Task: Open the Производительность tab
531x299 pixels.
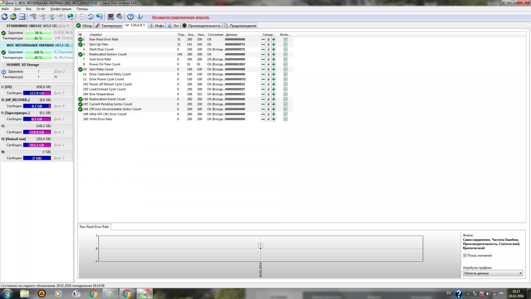Action: 201,26
